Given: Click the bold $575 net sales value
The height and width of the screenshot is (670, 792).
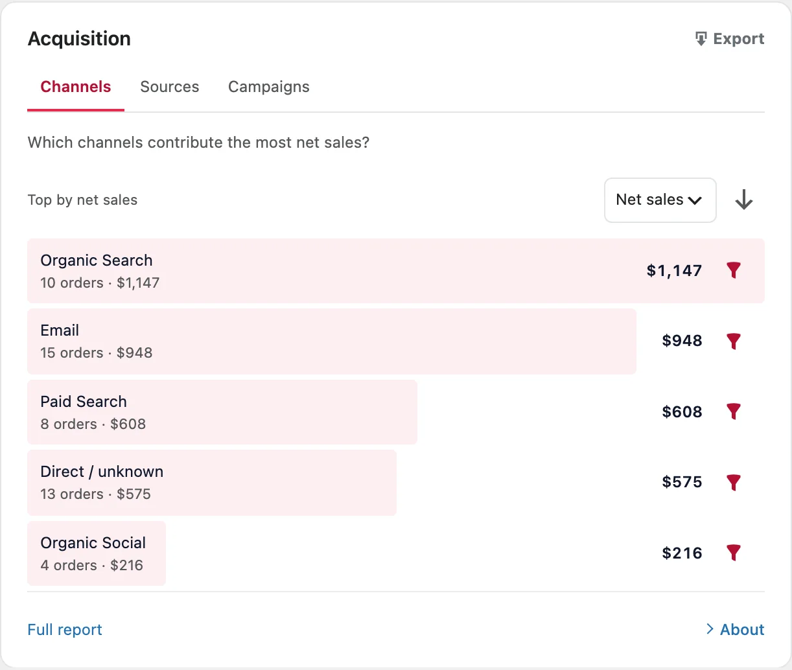Looking at the screenshot, I should tap(682, 482).
